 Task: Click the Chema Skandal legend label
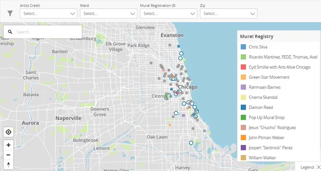[x=263, y=97]
